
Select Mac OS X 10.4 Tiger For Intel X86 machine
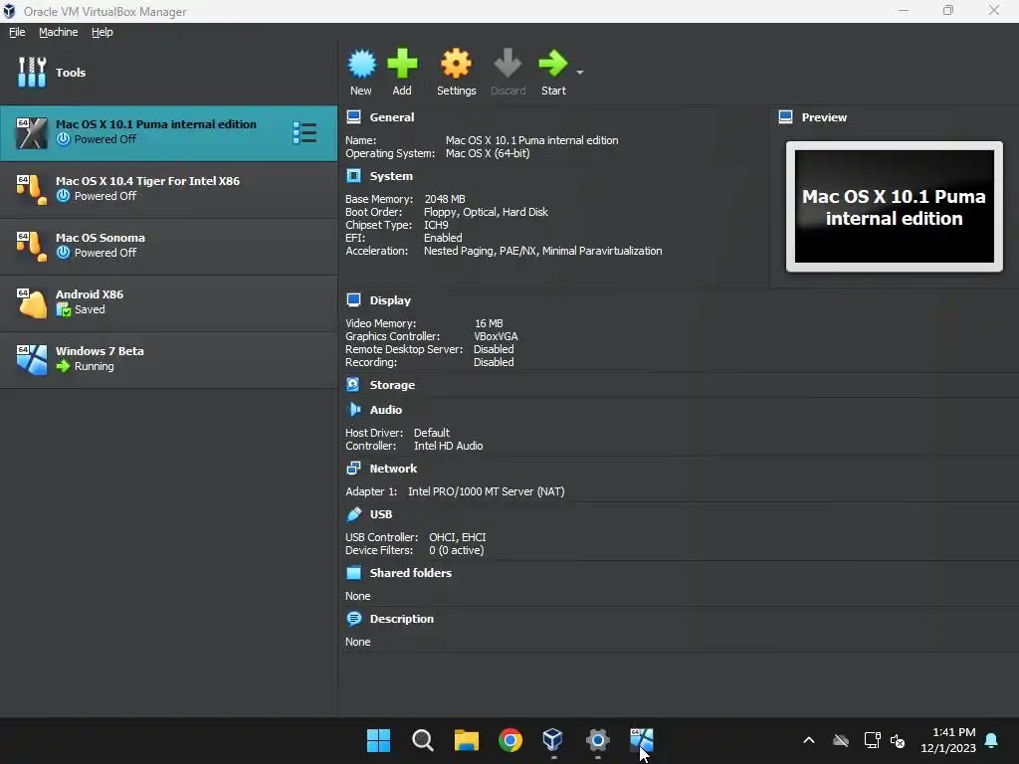coord(168,189)
